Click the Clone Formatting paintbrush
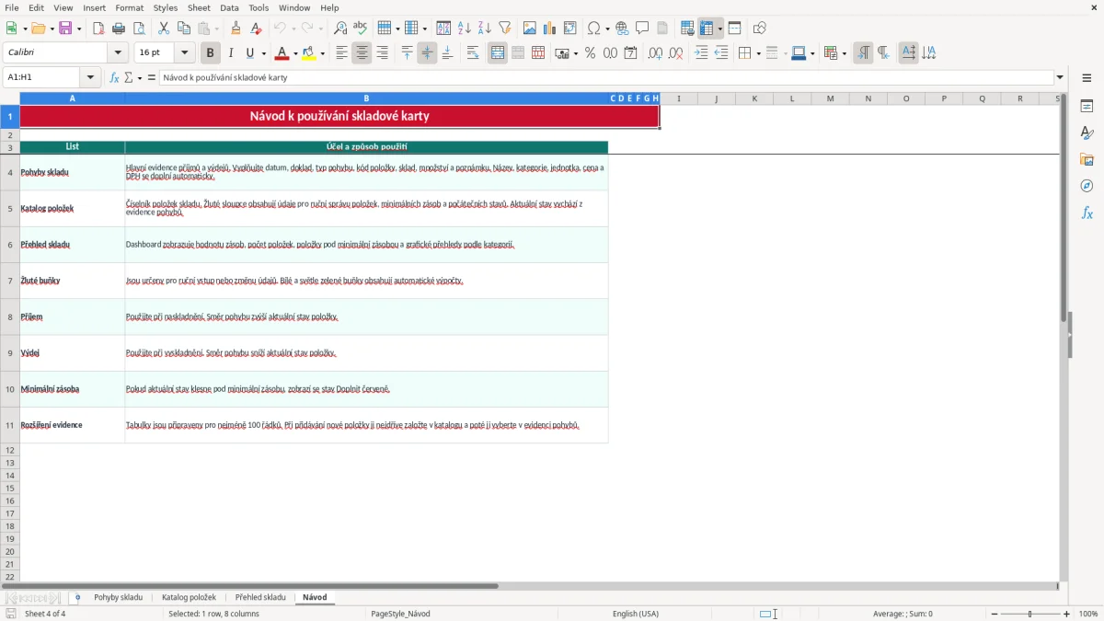 click(236, 29)
